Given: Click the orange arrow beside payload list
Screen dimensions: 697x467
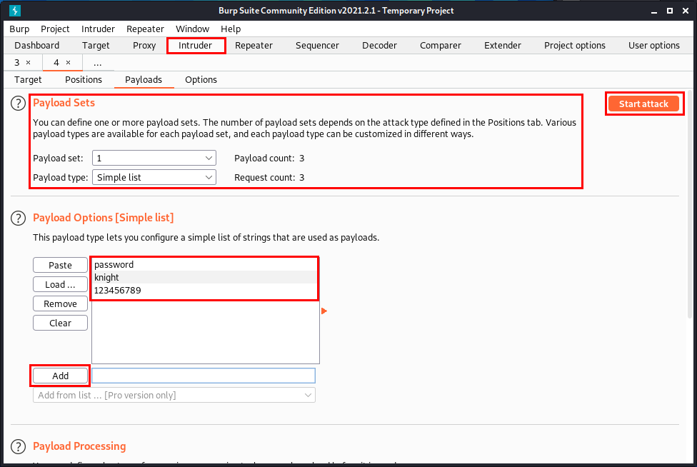Looking at the screenshot, I should coord(324,311).
